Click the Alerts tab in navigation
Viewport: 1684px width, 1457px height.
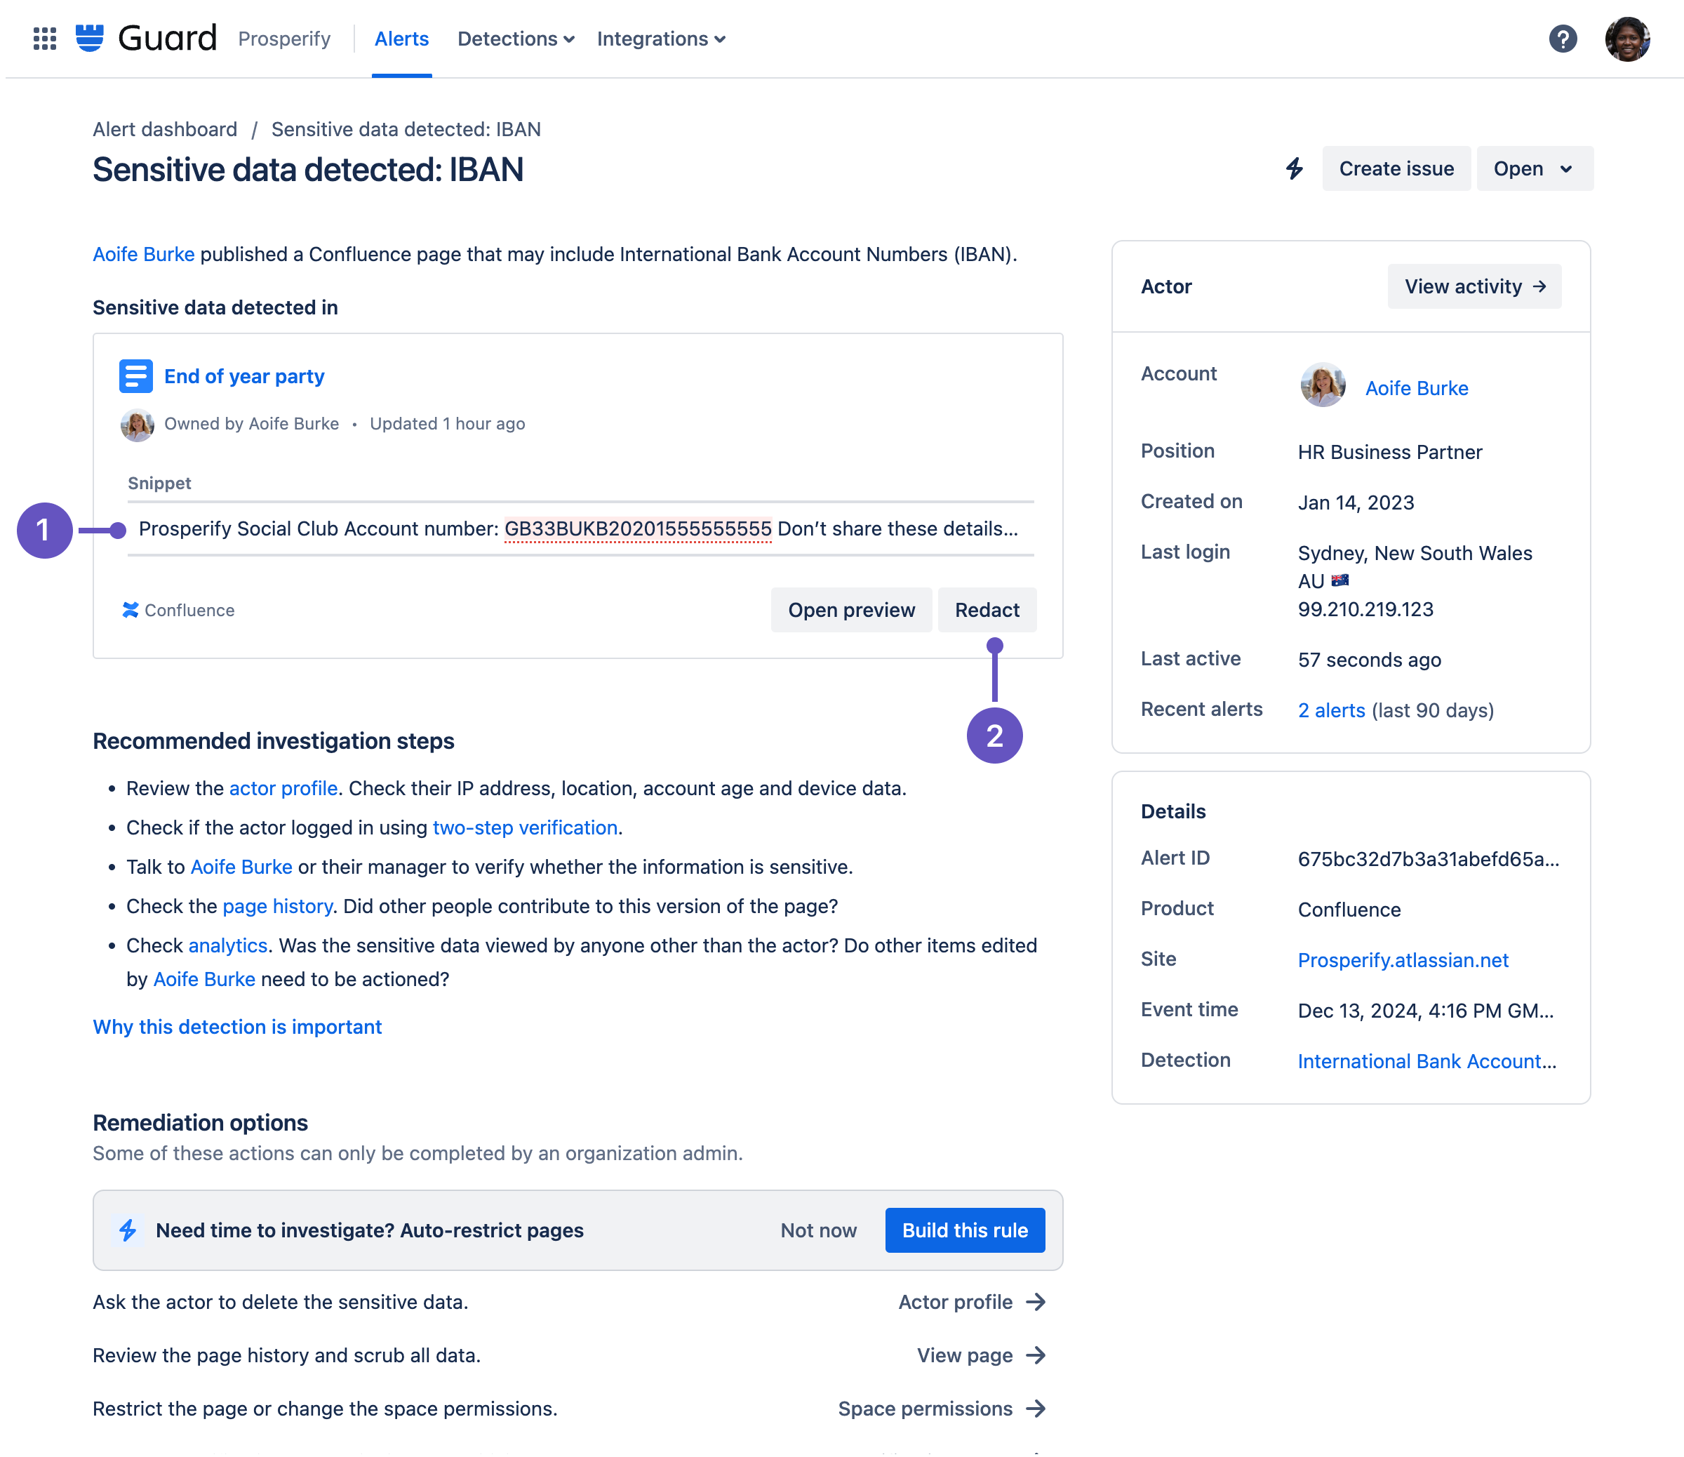coord(399,37)
